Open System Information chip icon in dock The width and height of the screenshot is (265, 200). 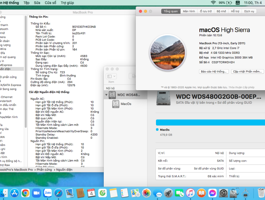point(245,193)
